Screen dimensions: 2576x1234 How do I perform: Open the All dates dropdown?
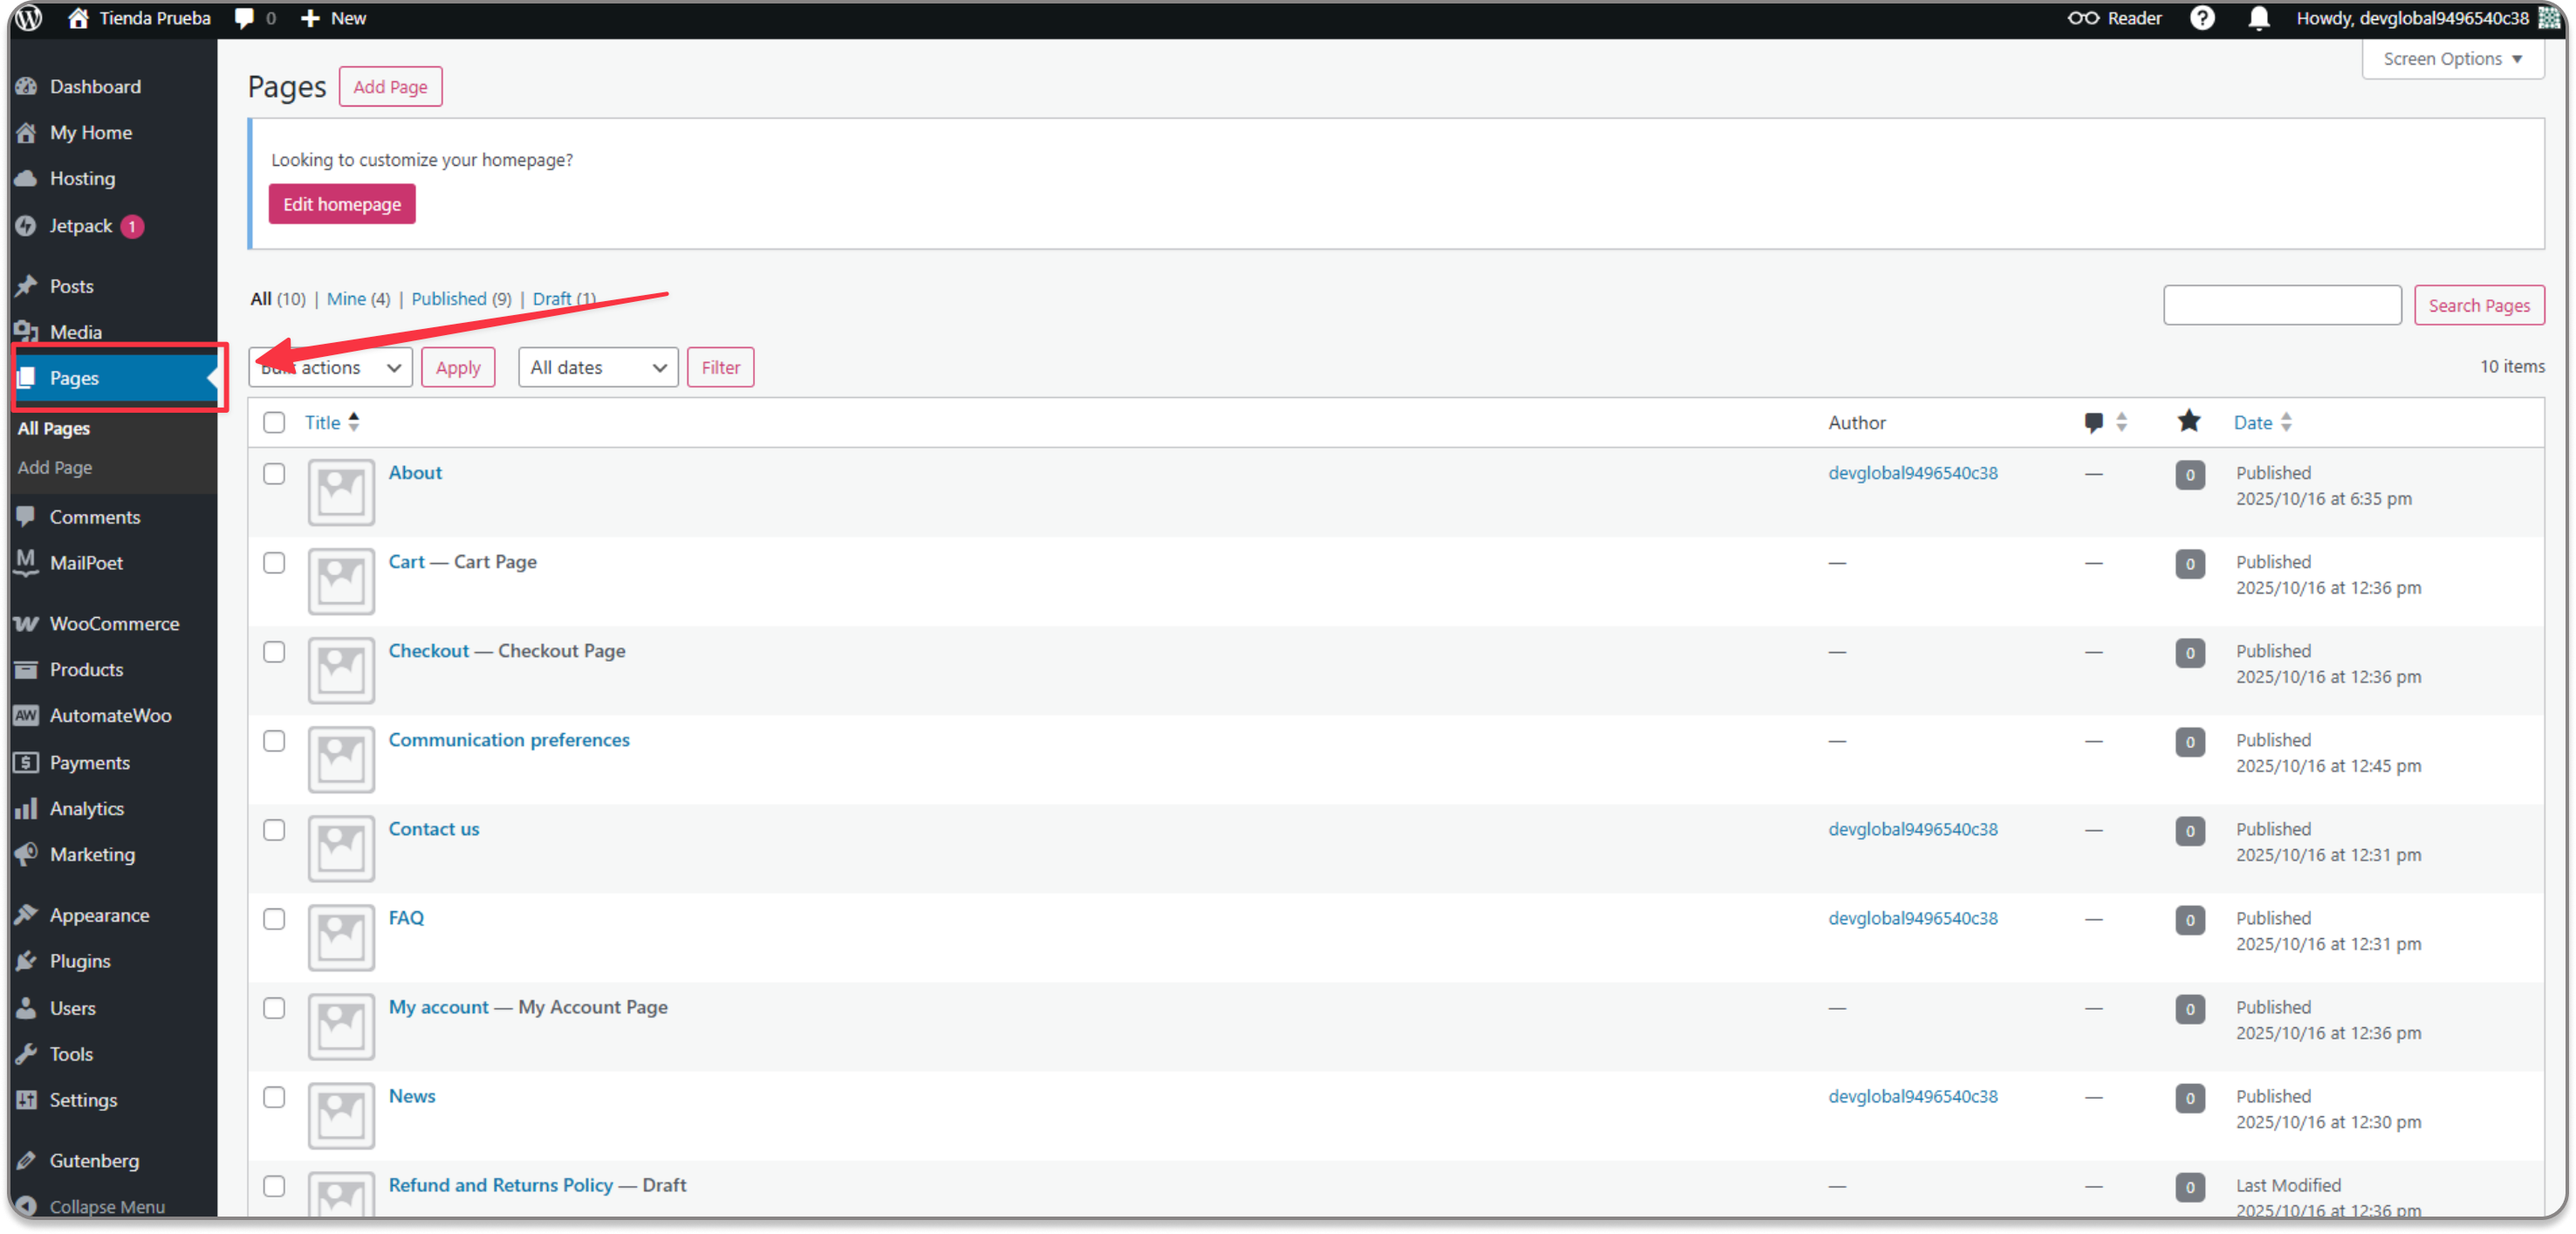coord(598,367)
